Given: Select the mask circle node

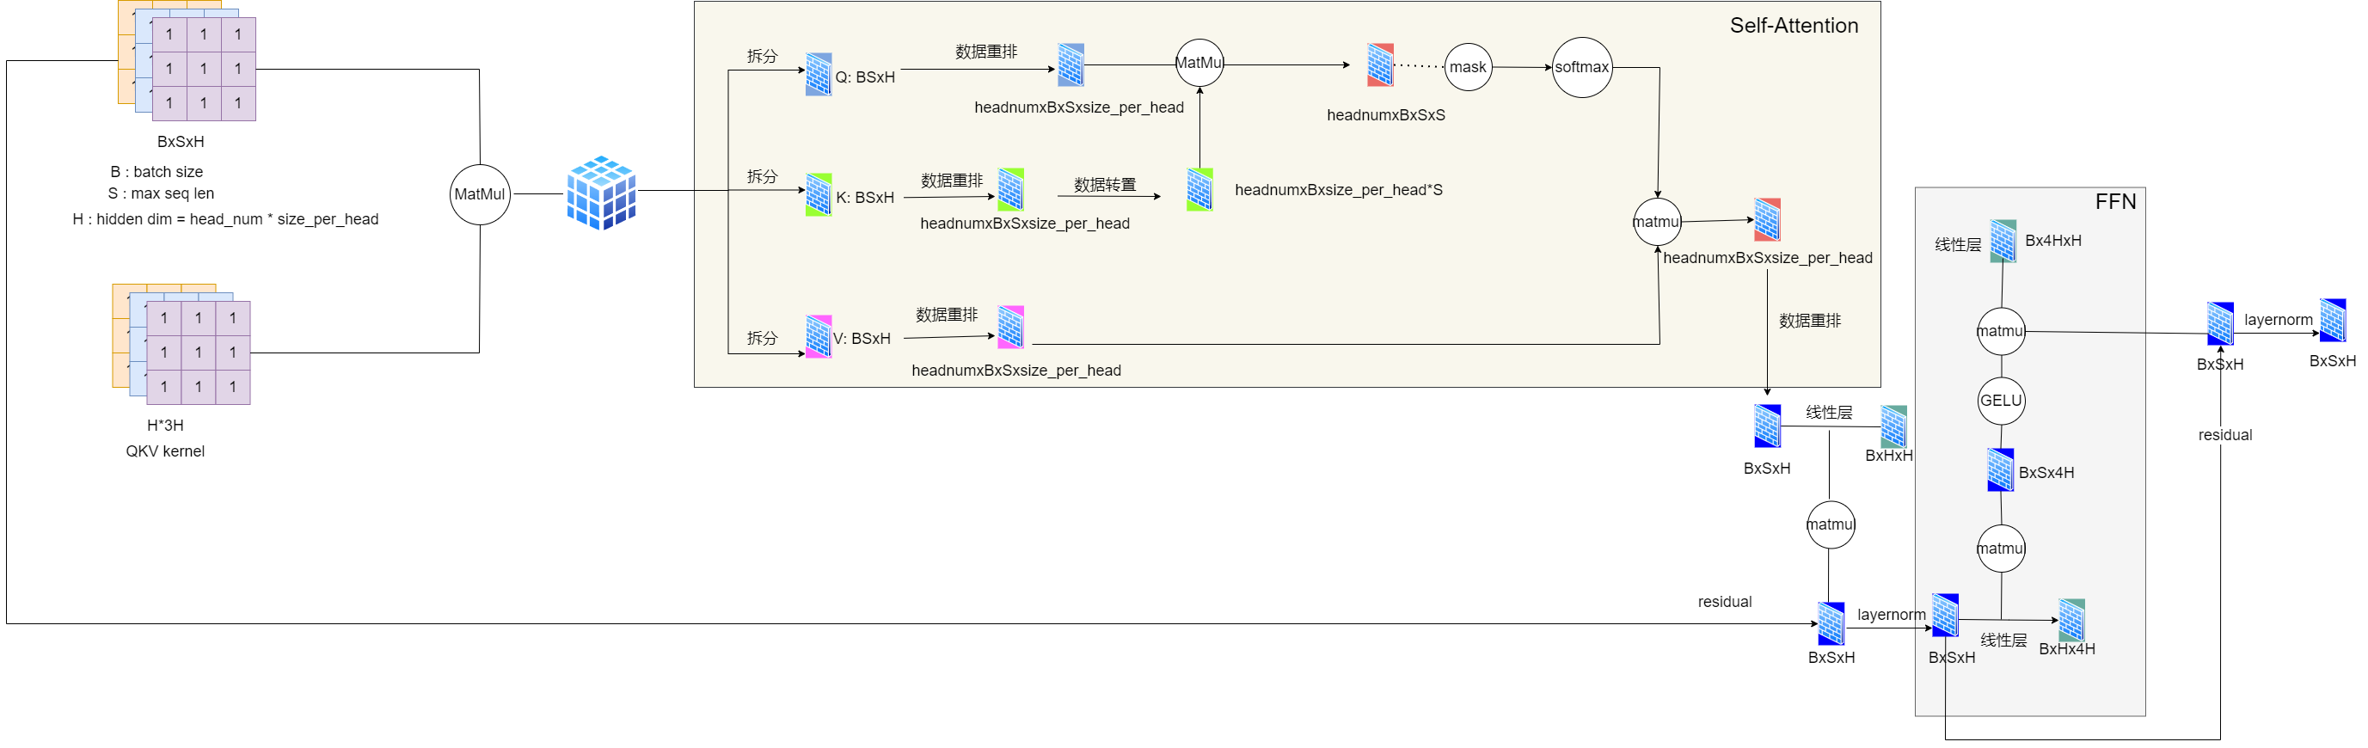Looking at the screenshot, I should click(x=1467, y=67).
